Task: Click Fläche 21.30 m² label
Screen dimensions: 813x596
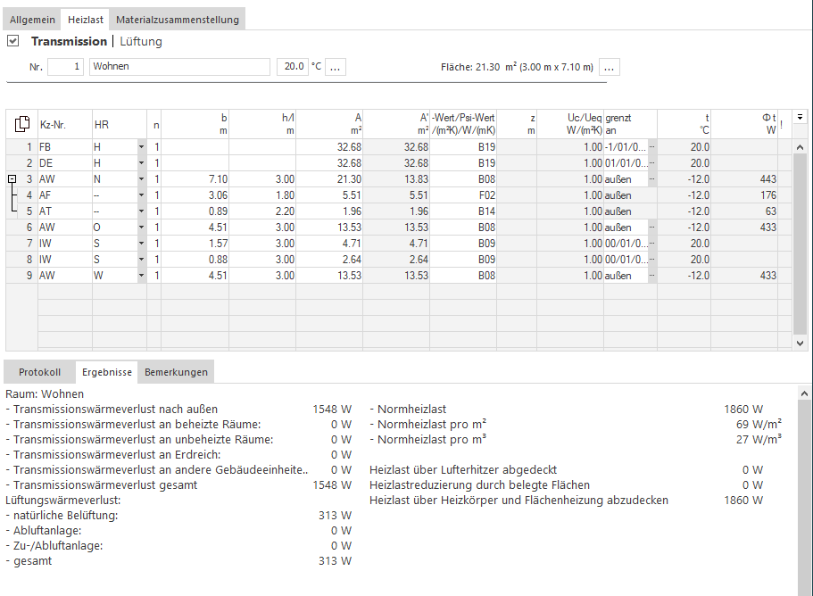Action: click(517, 67)
